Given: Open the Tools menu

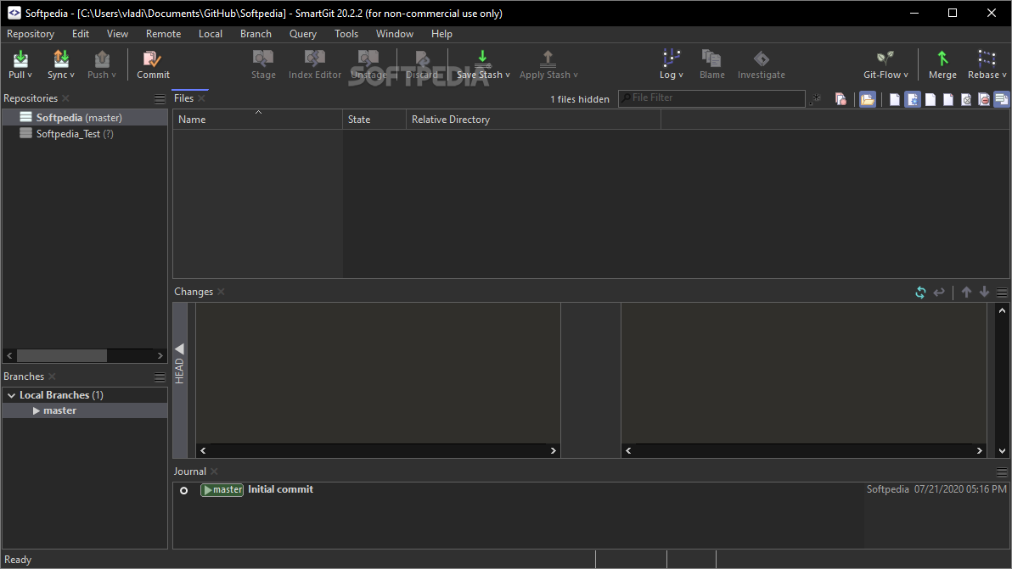Looking at the screenshot, I should coord(346,34).
